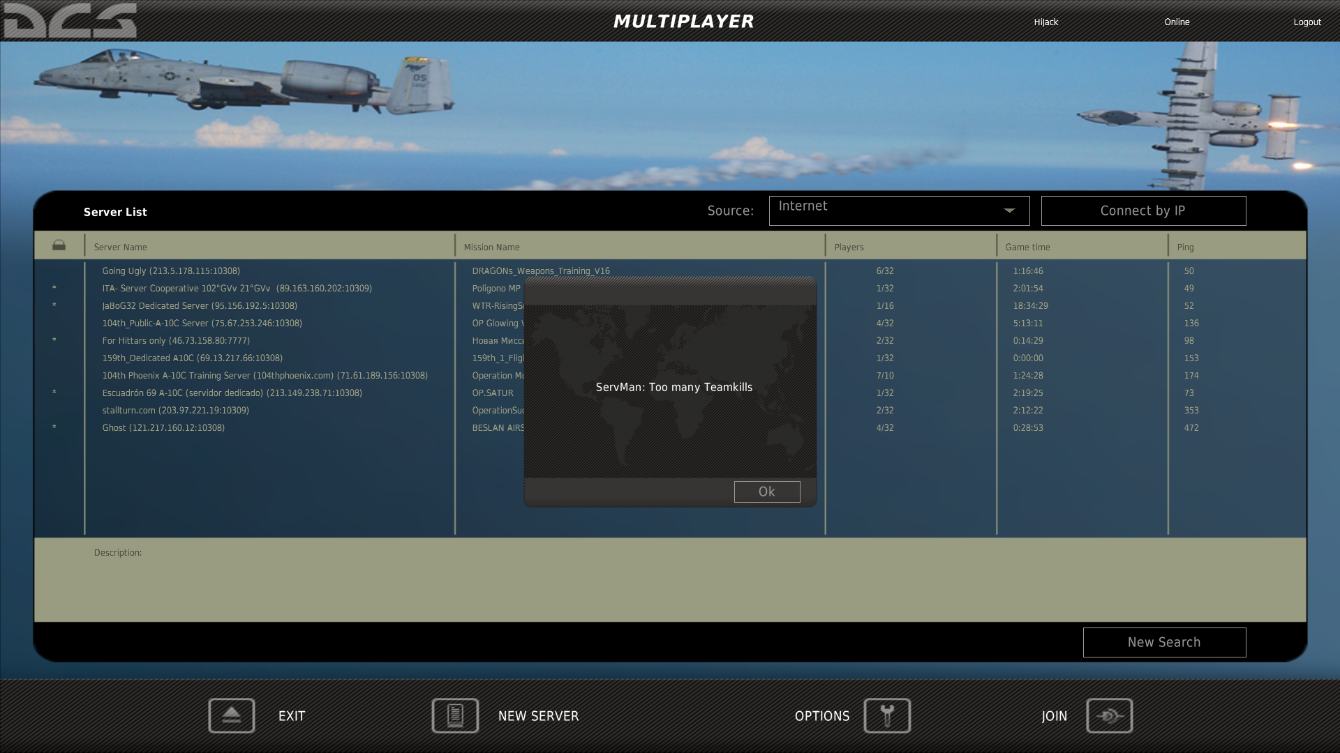Sort by Players column header
The width and height of the screenshot is (1340, 753).
point(849,247)
